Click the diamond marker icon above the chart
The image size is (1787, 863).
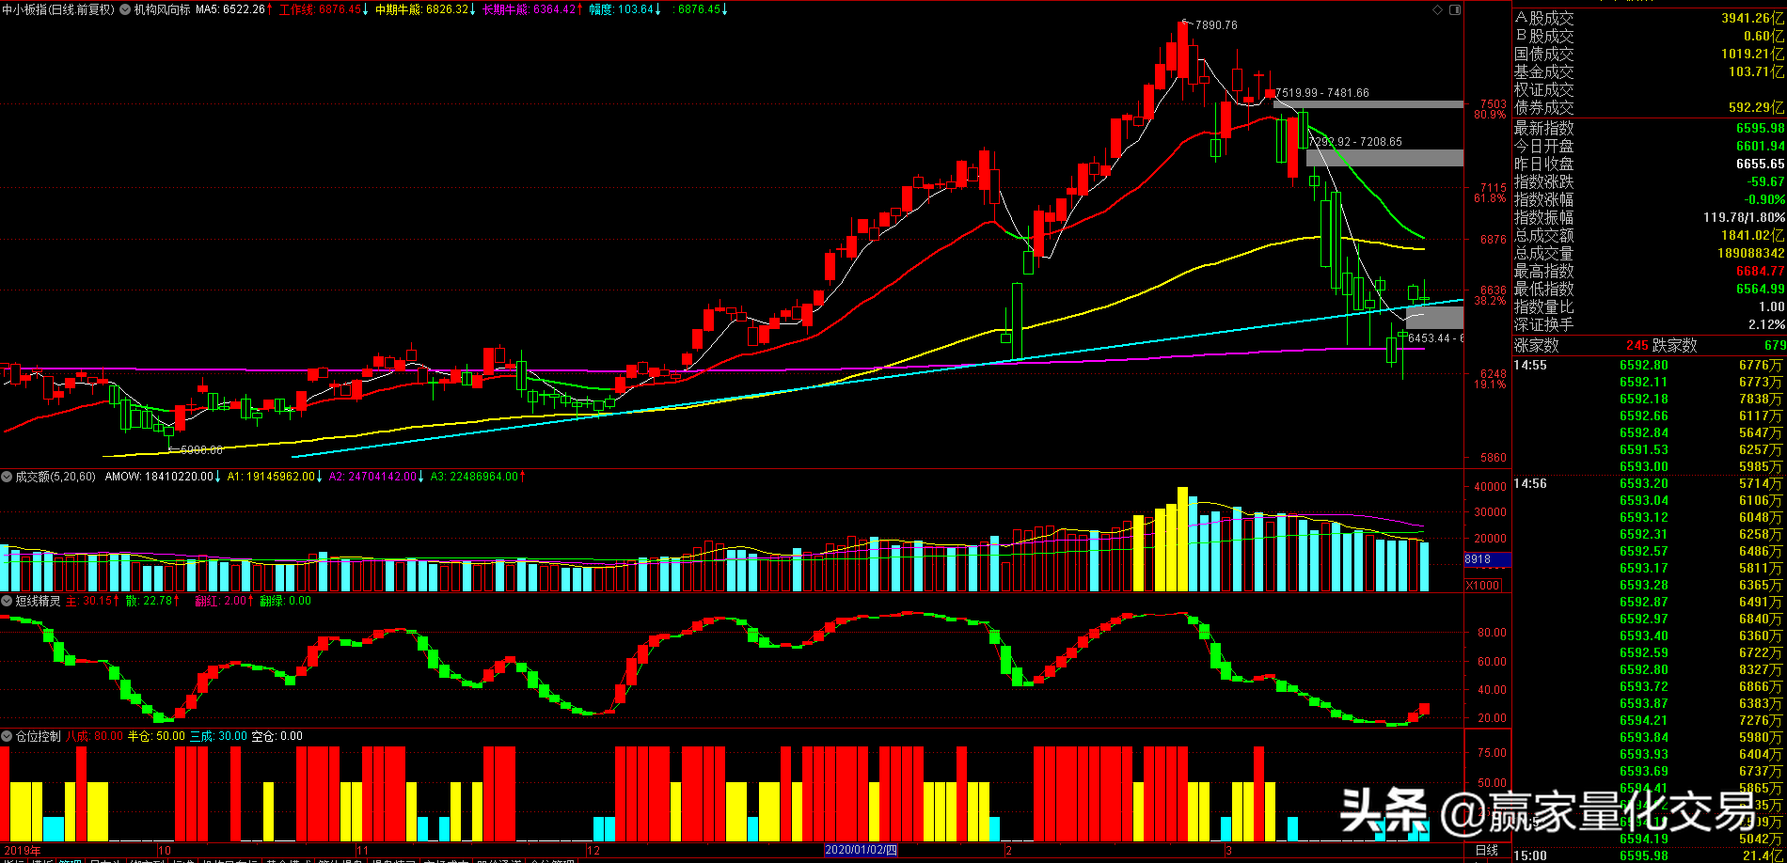pos(1437,9)
